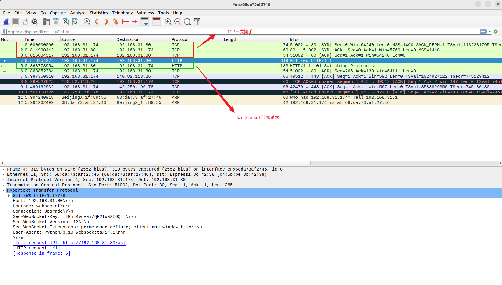Select packet 8 TCP ACKed unseen segment
The height and width of the screenshot is (285, 502).
(251, 81)
